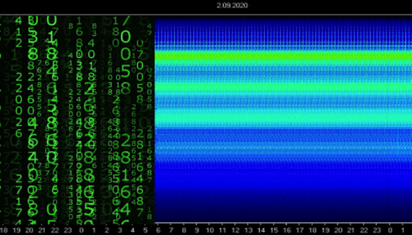This screenshot has height=235, width=412.
Task: Click the hour 2 label under Matrix overlay
Action: [x=107, y=230]
